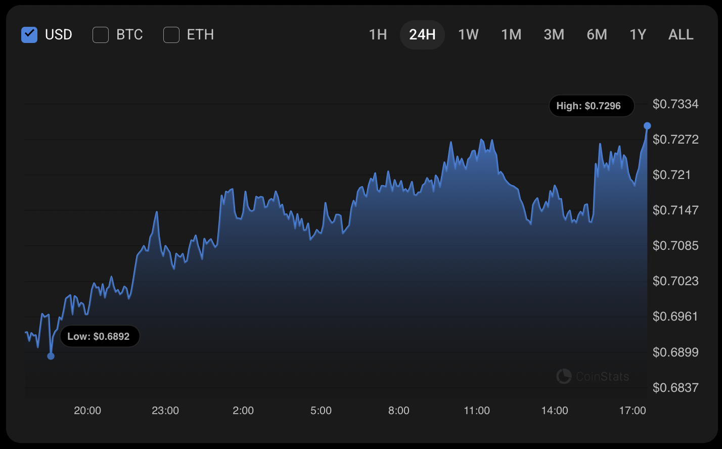Enable the BTC currency checkbox
This screenshot has width=722, height=449.
101,35
